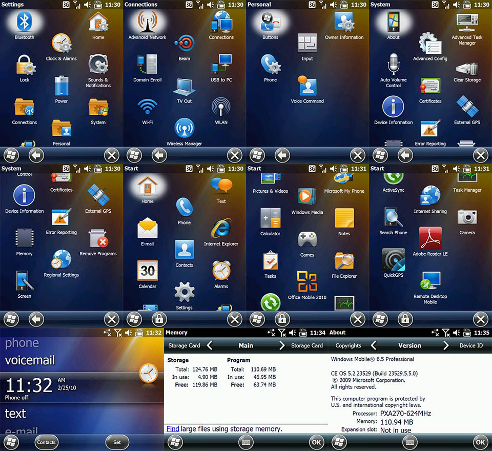Launch Internet Explorer from Start
The height and width of the screenshot is (451, 492).
click(x=221, y=228)
